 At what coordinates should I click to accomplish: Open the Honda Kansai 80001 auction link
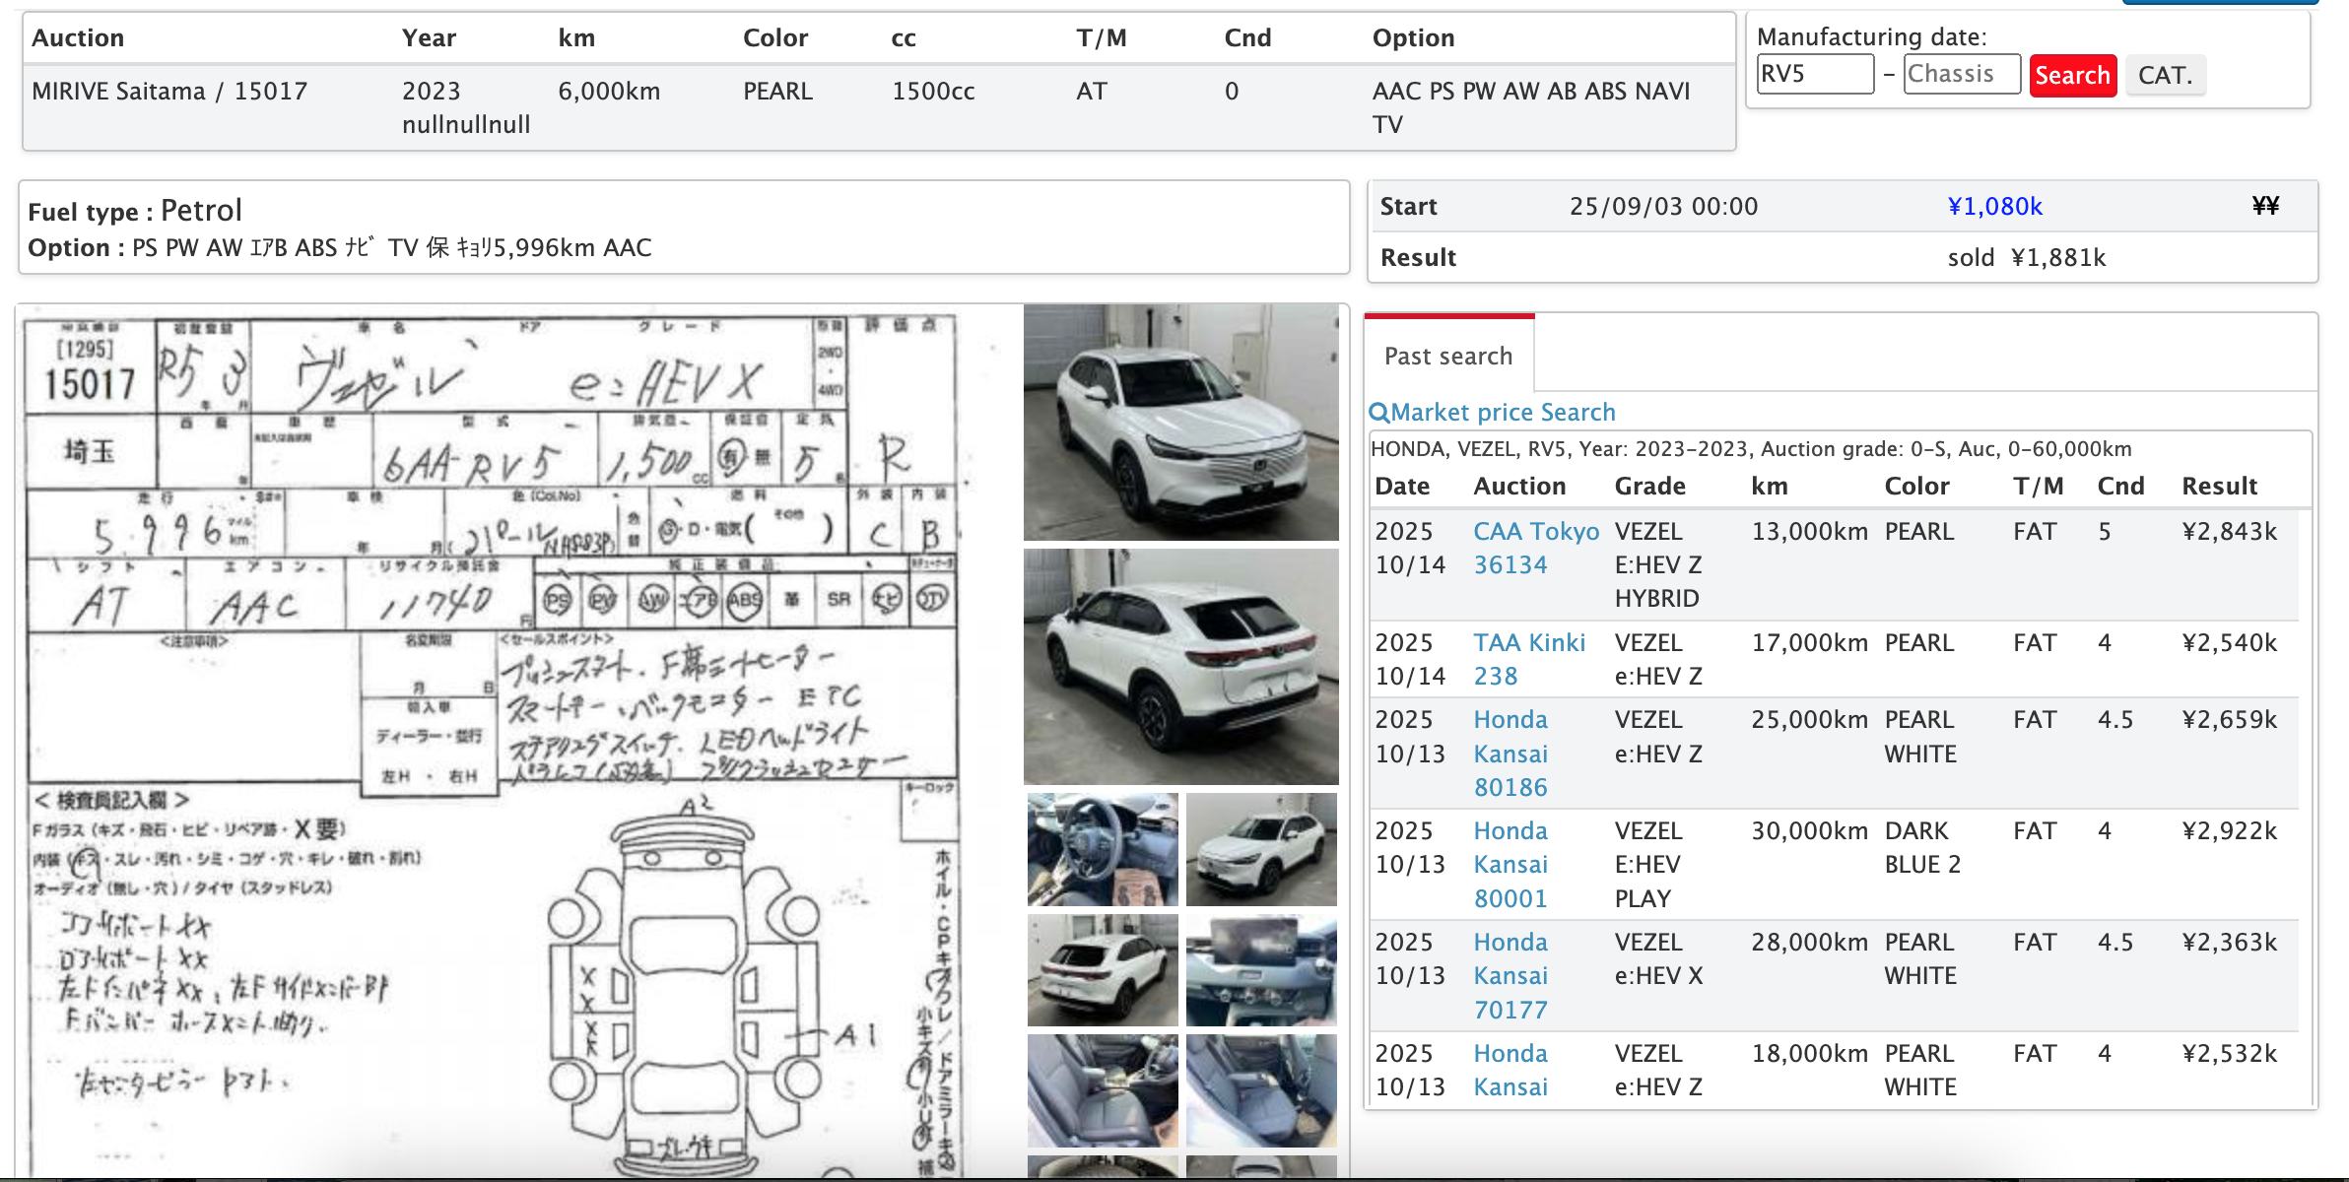tap(1510, 865)
